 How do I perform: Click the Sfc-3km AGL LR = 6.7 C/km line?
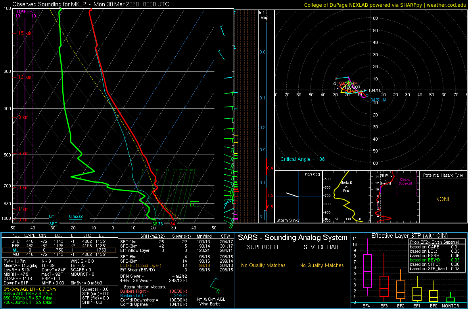[30, 289]
